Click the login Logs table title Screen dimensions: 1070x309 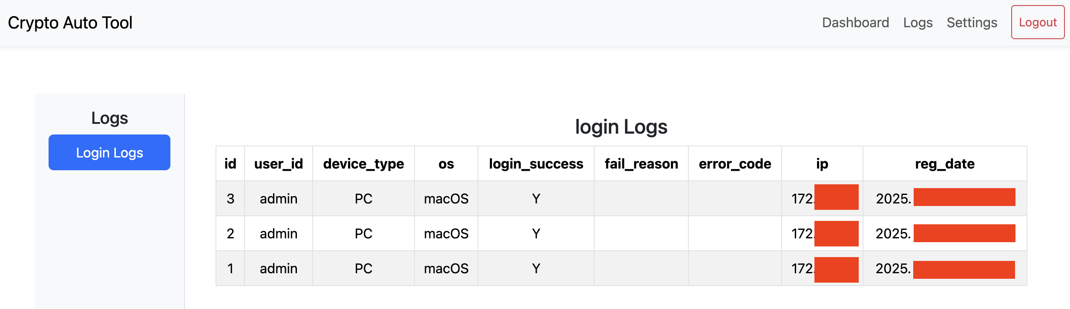[x=621, y=126]
